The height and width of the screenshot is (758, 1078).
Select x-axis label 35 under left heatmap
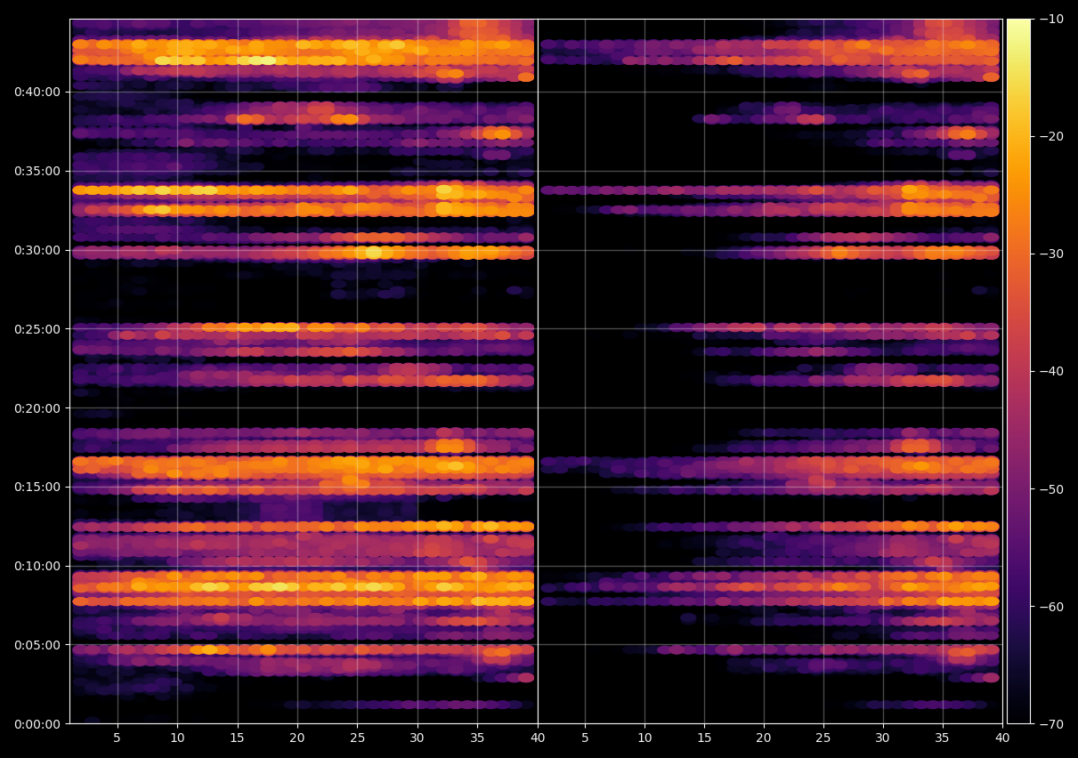coord(477,738)
